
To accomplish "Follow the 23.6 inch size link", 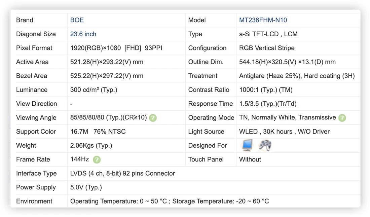I will (83, 34).
